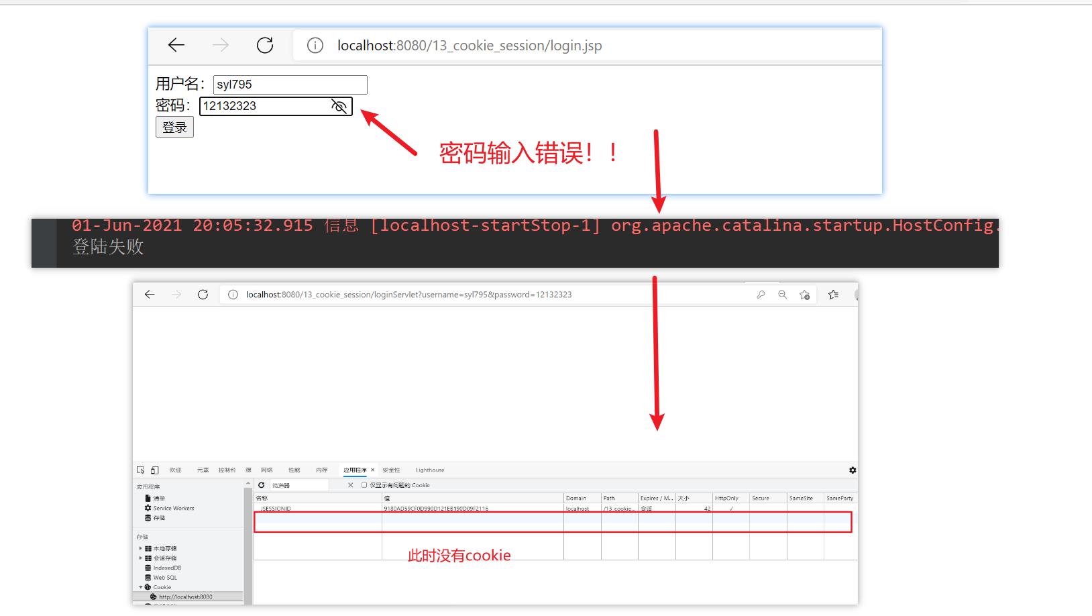
Task: Switch to the 欢迎 DevTools tab
Action: (176, 470)
